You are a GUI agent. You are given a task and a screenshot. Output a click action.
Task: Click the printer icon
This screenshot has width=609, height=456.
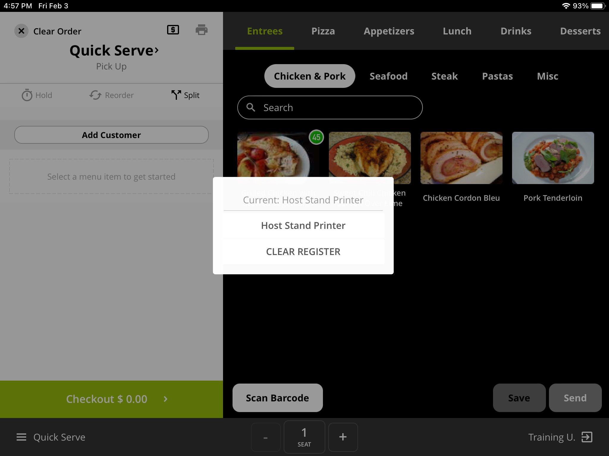pyautogui.click(x=201, y=30)
